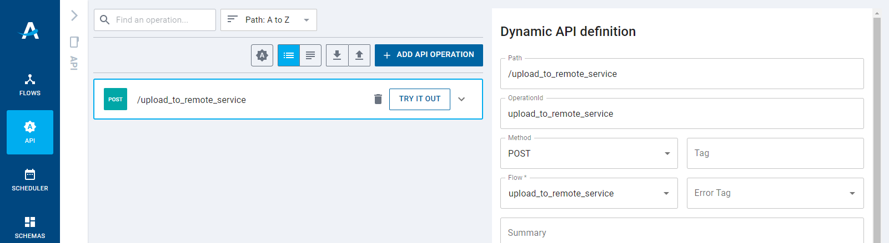The width and height of the screenshot is (889, 243).
Task: Open the Error Tag dropdown
Action: pyautogui.click(x=775, y=193)
